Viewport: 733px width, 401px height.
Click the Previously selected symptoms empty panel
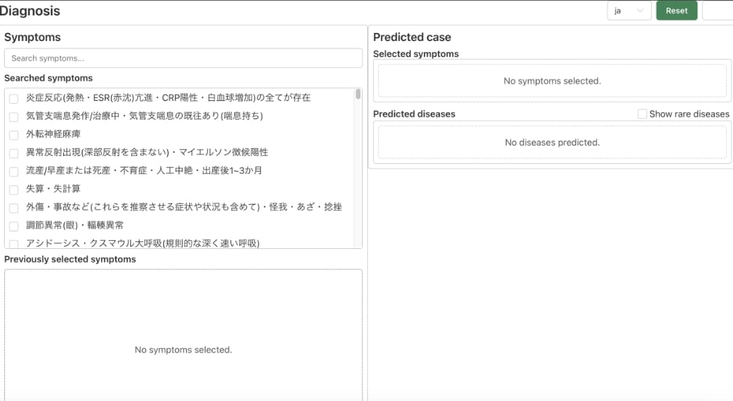[183, 336]
